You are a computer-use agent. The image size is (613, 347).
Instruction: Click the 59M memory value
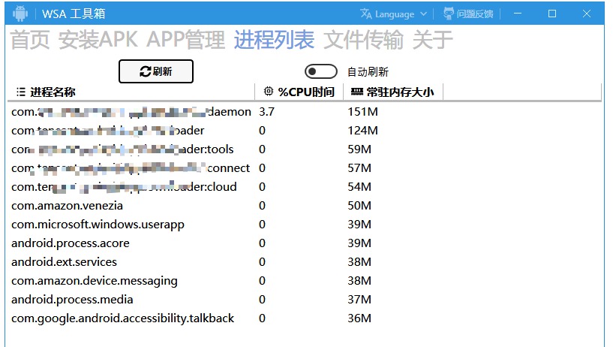(x=359, y=149)
